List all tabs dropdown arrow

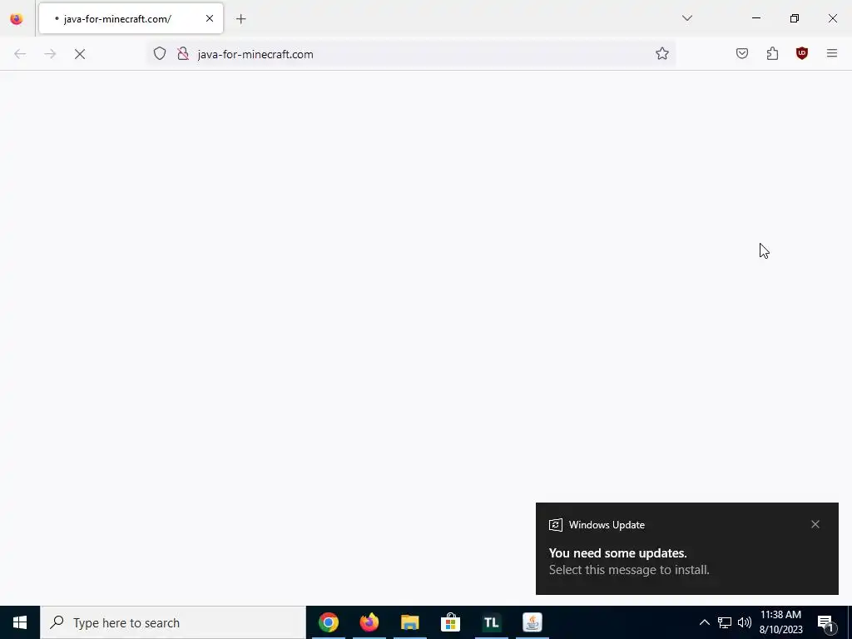click(x=687, y=18)
